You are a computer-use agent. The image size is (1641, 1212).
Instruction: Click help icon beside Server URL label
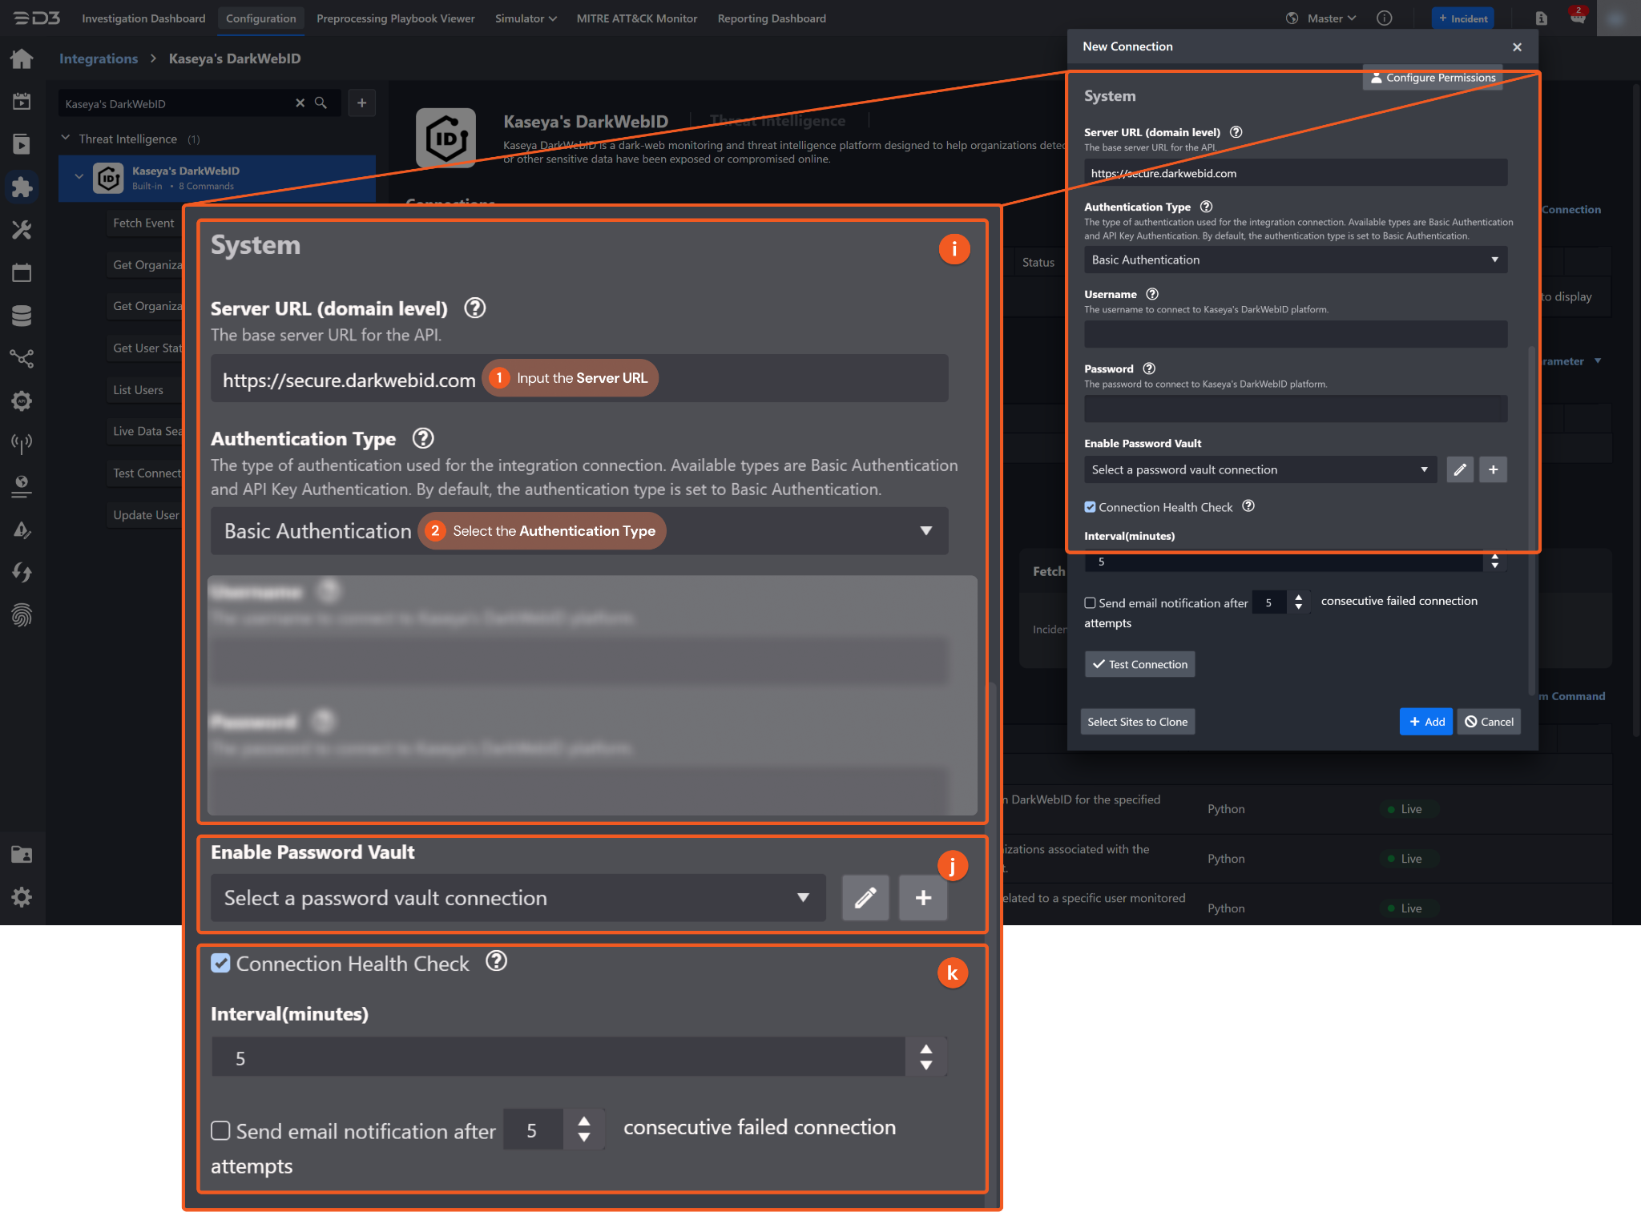tap(1236, 132)
